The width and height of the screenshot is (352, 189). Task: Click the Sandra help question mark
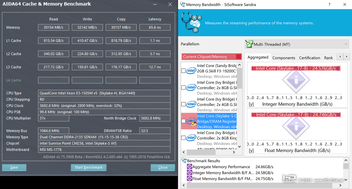(329, 4)
